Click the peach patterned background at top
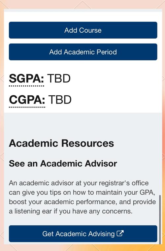Image resolution: width=165 pixels, height=251 pixels. [82, 4]
